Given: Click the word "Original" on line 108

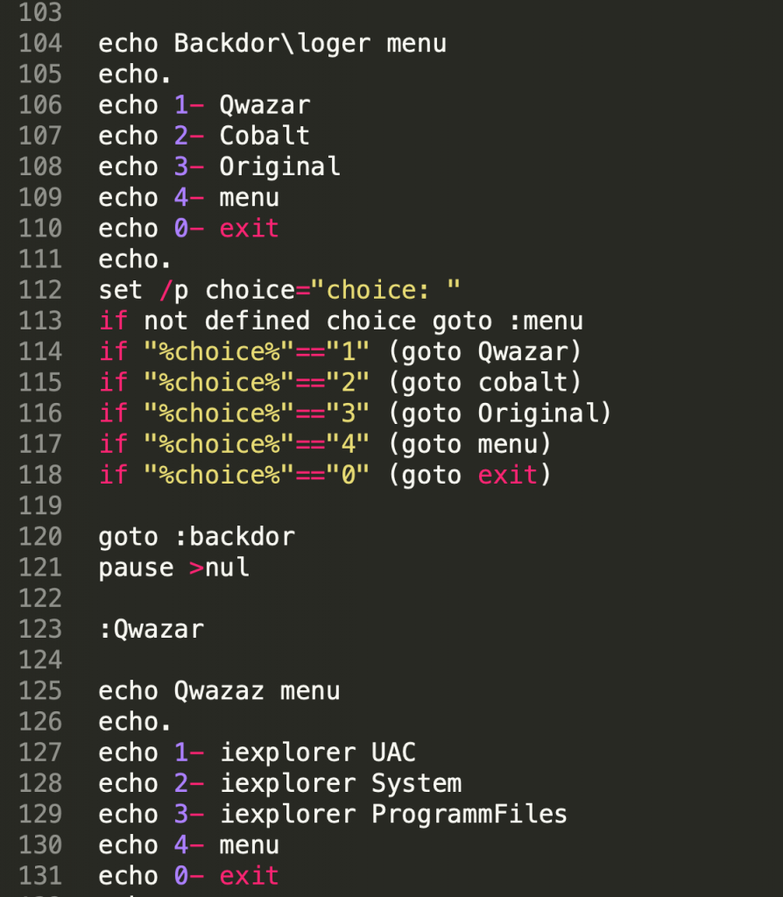Looking at the screenshot, I should (279, 166).
